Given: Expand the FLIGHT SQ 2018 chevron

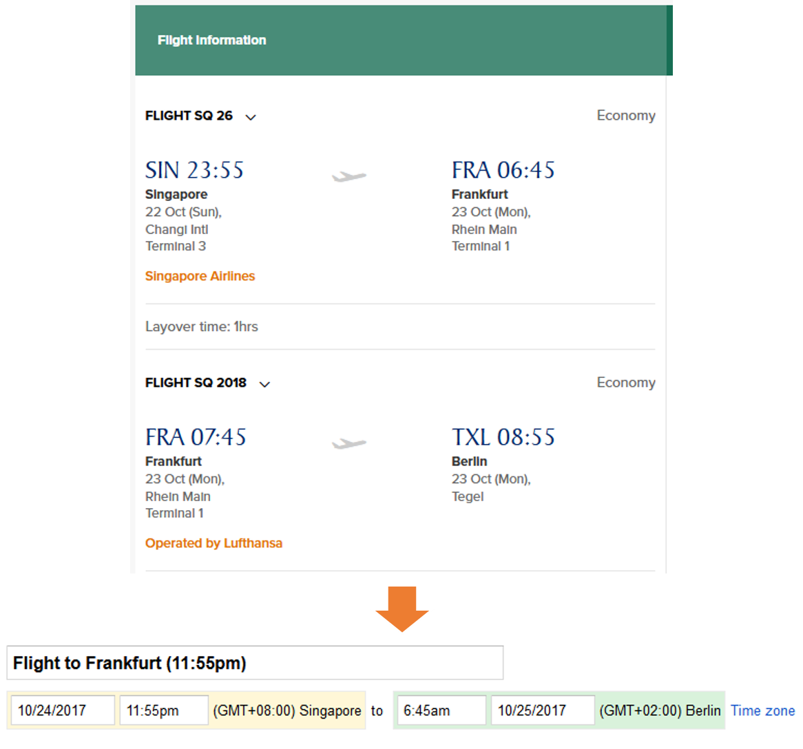Looking at the screenshot, I should tap(264, 384).
